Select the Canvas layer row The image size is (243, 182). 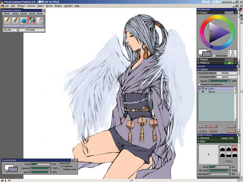pyautogui.click(x=217, y=92)
